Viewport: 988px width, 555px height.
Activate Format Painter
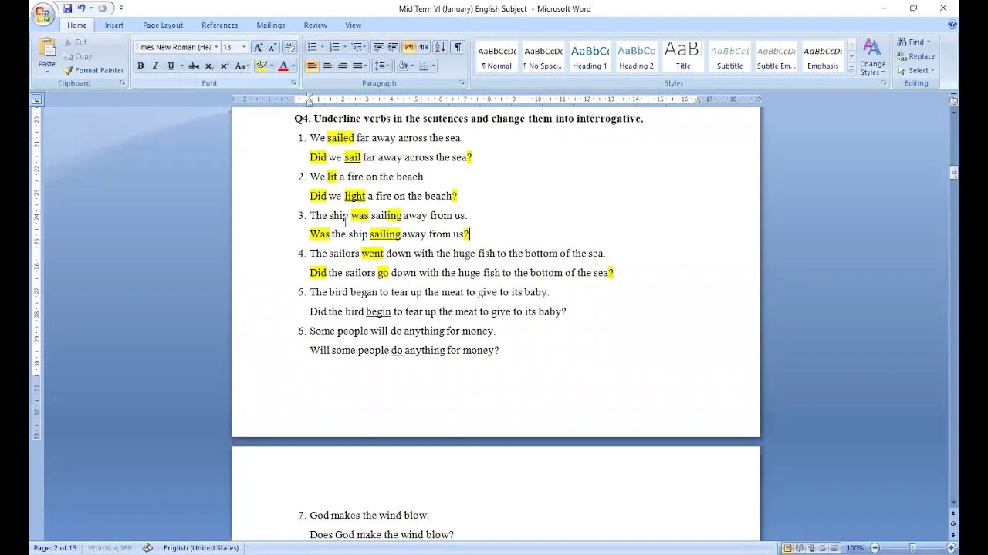click(x=93, y=70)
